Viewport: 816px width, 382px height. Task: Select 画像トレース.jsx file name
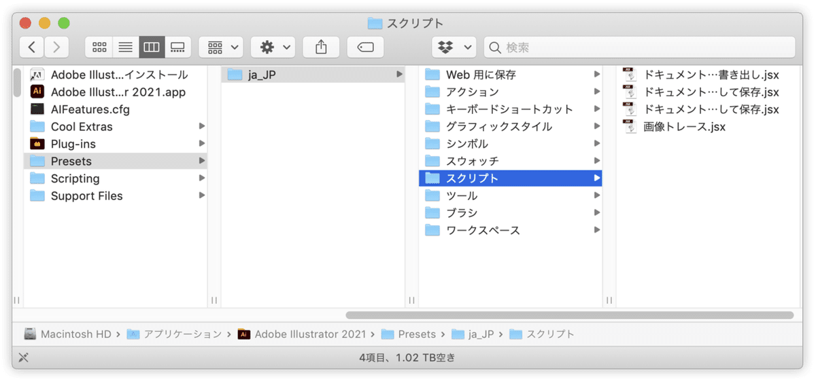point(684,126)
